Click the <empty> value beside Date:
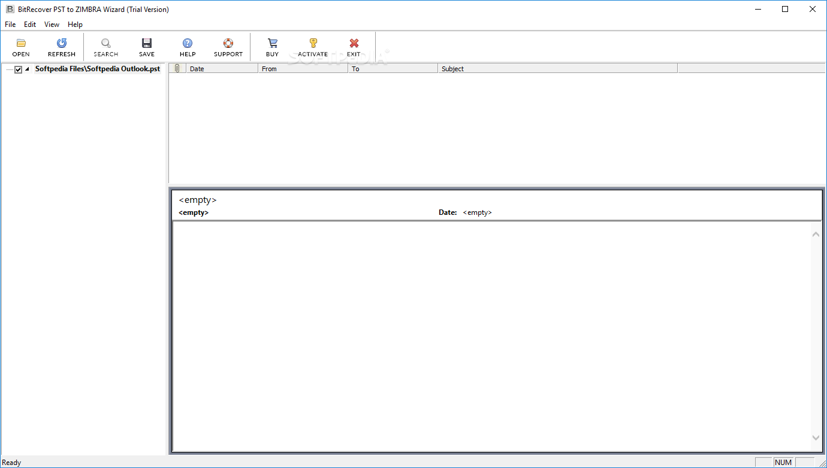Image resolution: width=827 pixels, height=468 pixels. click(x=477, y=212)
